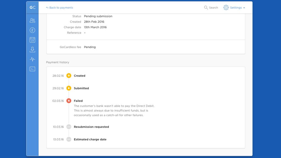Click the Settings gear icon
The image size is (281, 158).
pos(226,8)
